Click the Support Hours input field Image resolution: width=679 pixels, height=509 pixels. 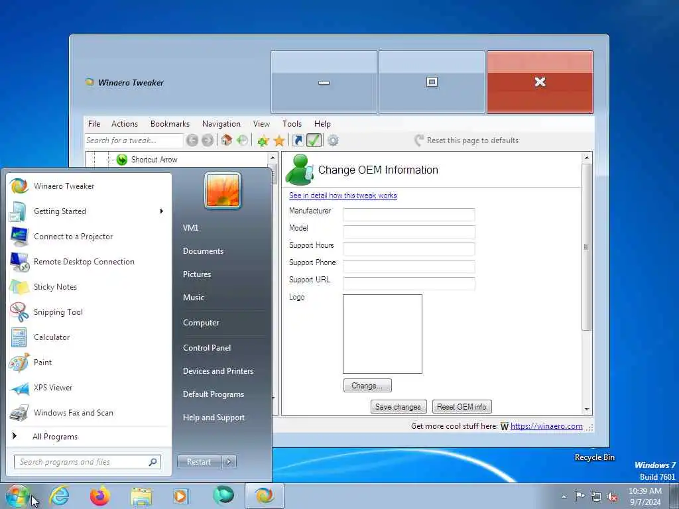[408, 249]
